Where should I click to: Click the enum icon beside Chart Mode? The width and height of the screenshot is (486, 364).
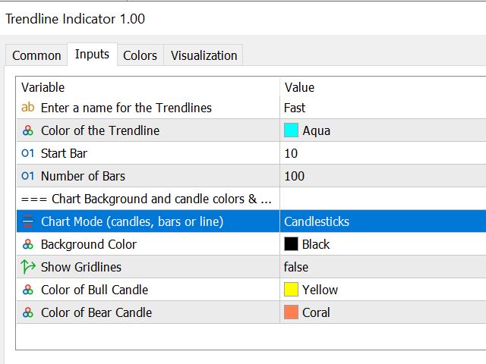pyautogui.click(x=28, y=221)
